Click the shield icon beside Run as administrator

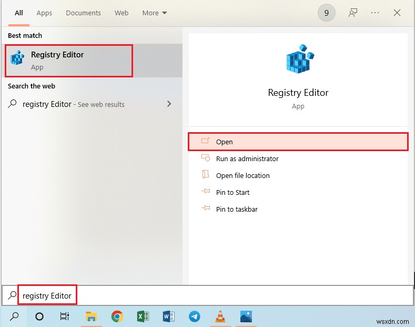coord(206,158)
